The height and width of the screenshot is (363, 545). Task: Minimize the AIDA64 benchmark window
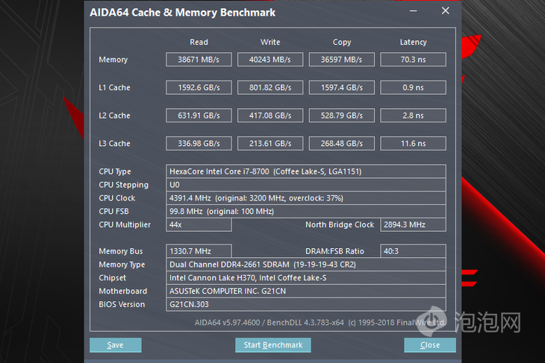click(414, 11)
